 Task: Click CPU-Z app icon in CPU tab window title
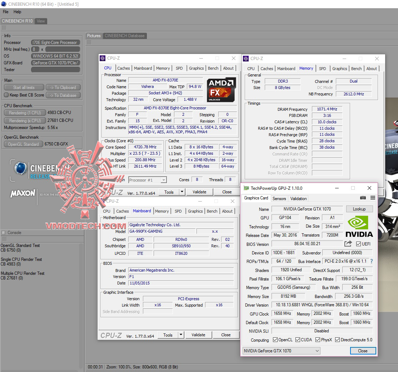click(103, 58)
